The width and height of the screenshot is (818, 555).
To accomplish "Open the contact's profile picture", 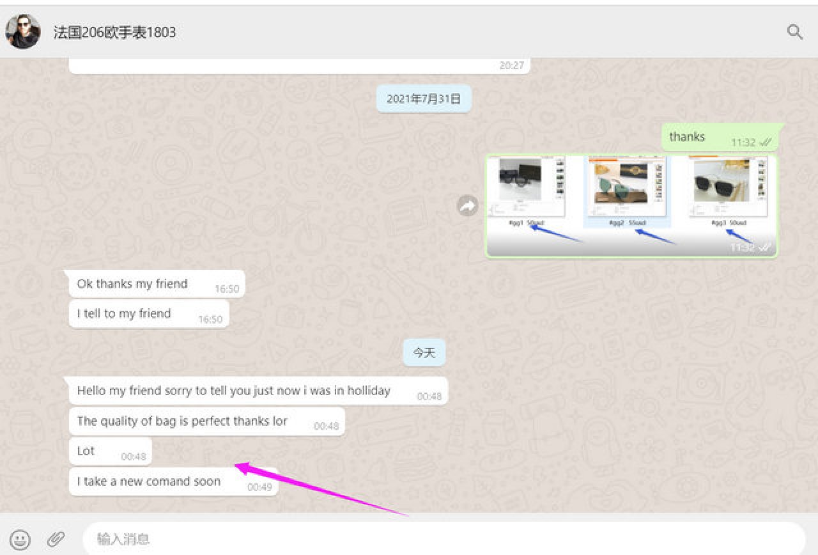I will click(23, 32).
